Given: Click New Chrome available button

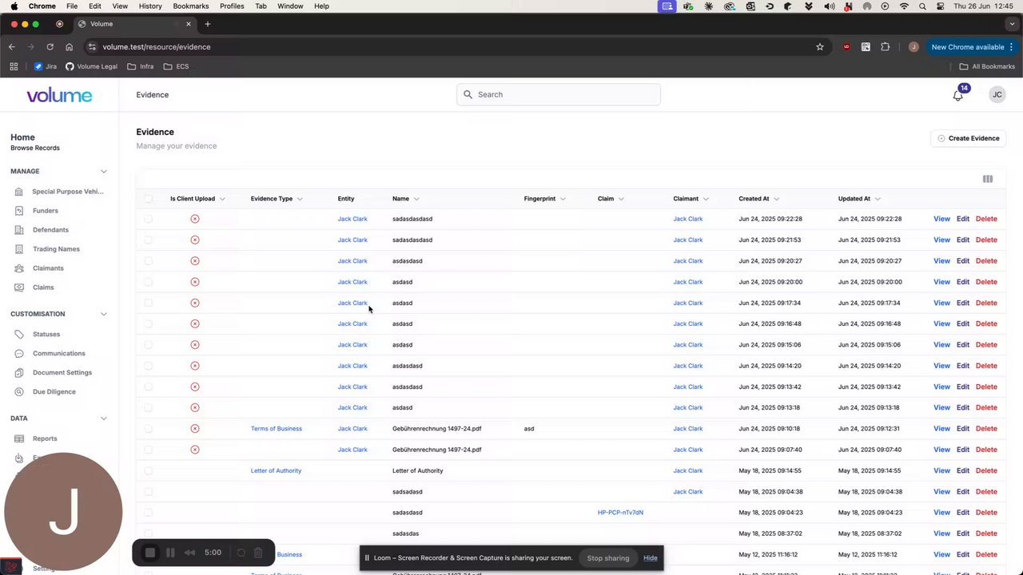Looking at the screenshot, I should (x=972, y=47).
